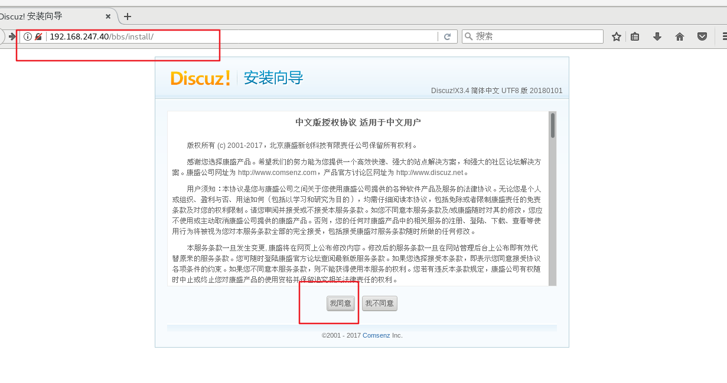Select the Discuz! 安装向导 tab
The width and height of the screenshot is (727, 383).
coord(56,16)
